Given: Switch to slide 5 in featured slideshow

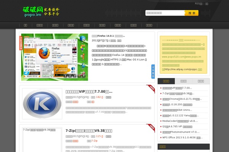Looking at the screenshot, I should coord(84,76).
